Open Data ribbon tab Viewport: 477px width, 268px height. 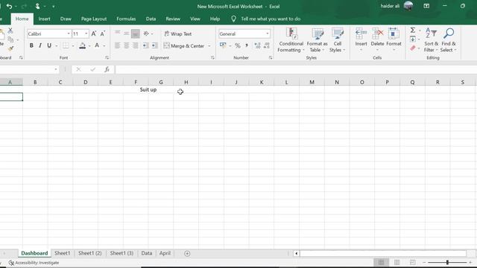point(151,19)
